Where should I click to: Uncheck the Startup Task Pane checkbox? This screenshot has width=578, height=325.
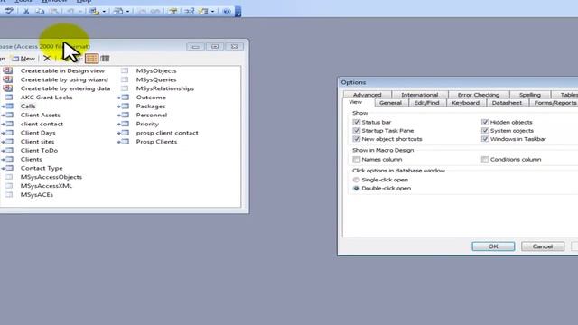click(x=356, y=130)
